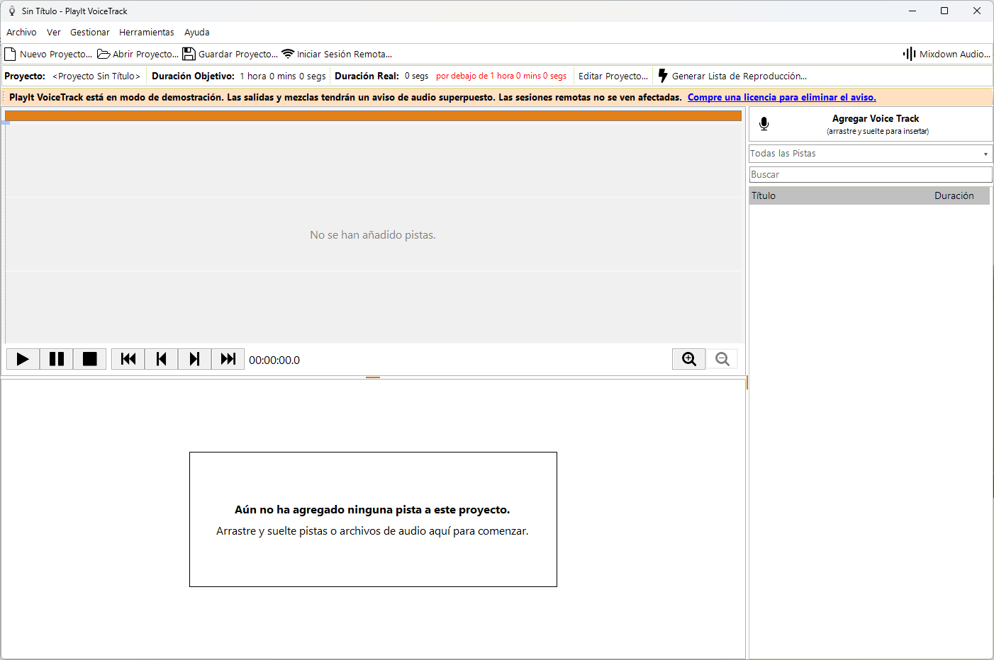Start playback with the Play button

[23, 359]
